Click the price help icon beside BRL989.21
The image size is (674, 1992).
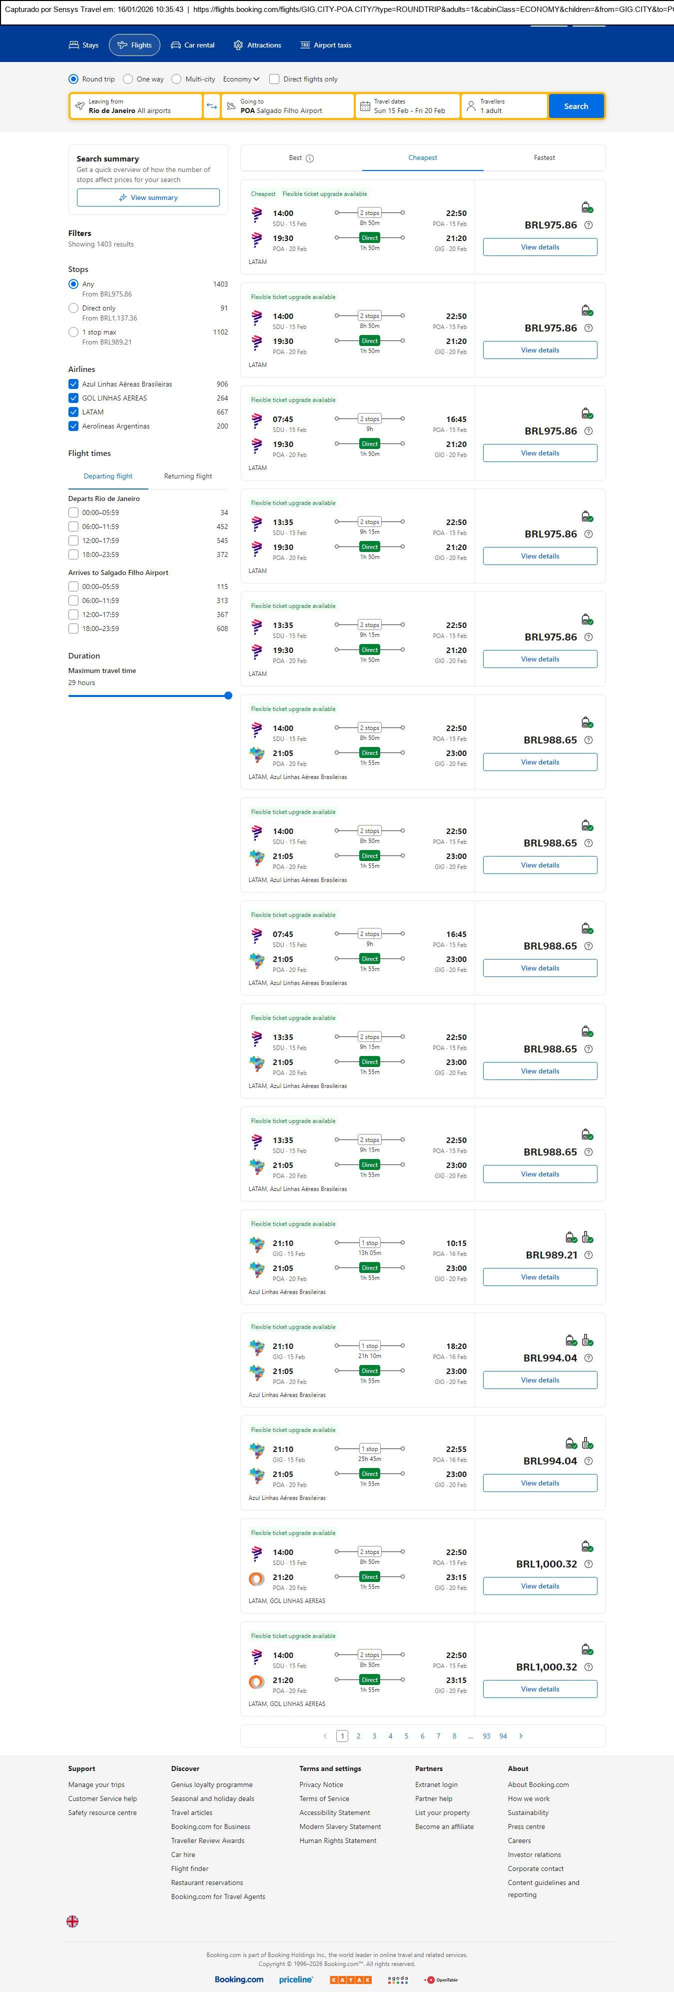pyautogui.click(x=588, y=1255)
